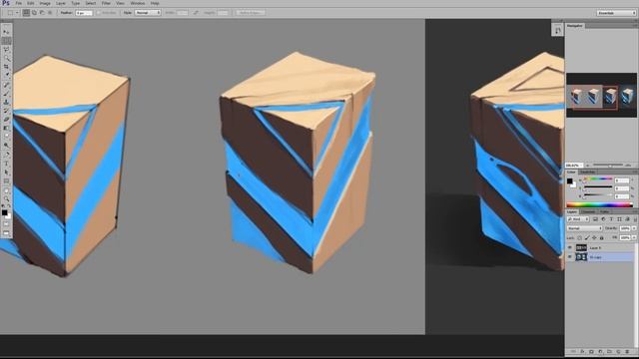Screen dimensions: 639x359
Task: Select the Type tool
Action: coord(6,164)
